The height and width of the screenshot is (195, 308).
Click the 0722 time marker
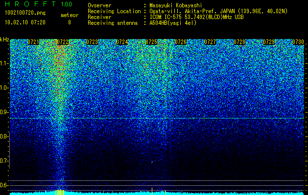pyautogui.click(x=63, y=42)
